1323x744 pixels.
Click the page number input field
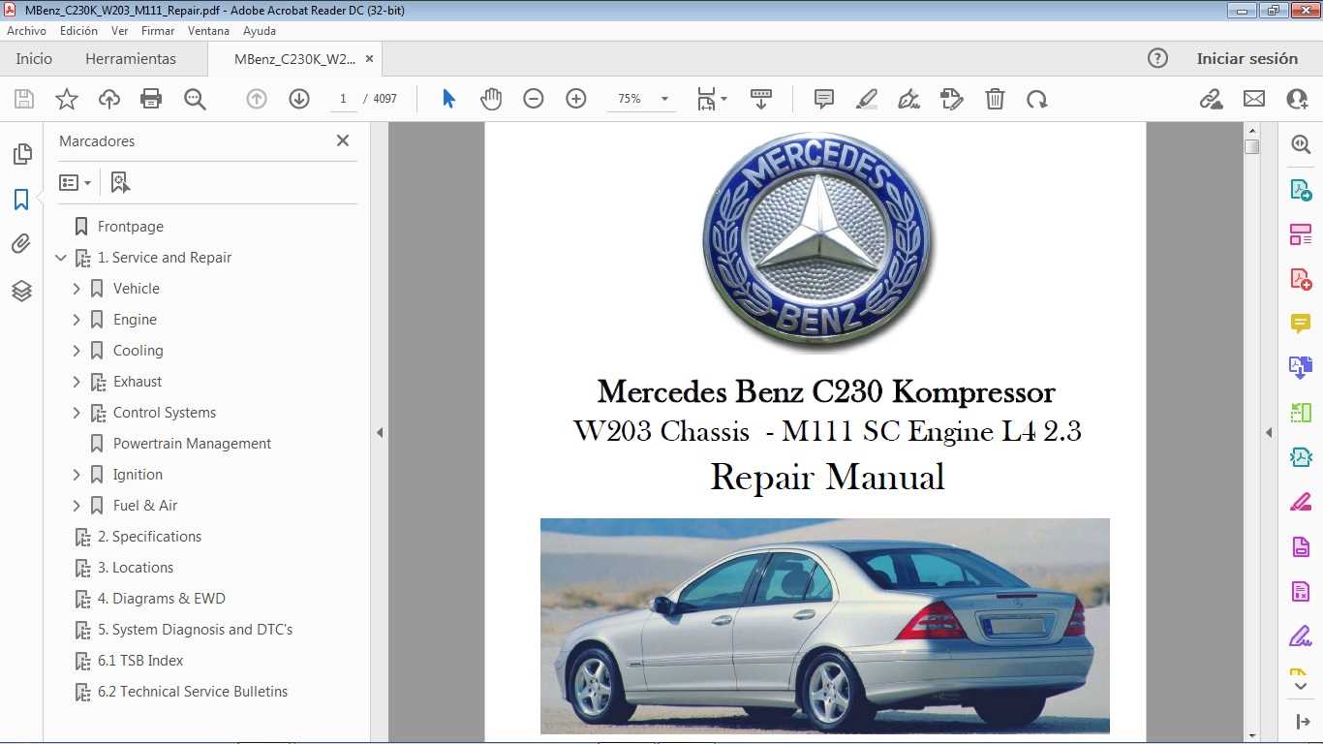[342, 99]
